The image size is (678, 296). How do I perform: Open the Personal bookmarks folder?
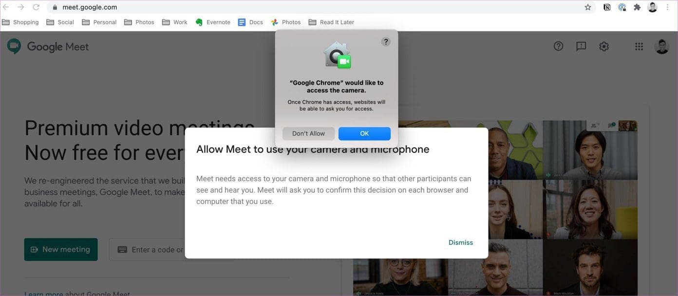pos(99,22)
